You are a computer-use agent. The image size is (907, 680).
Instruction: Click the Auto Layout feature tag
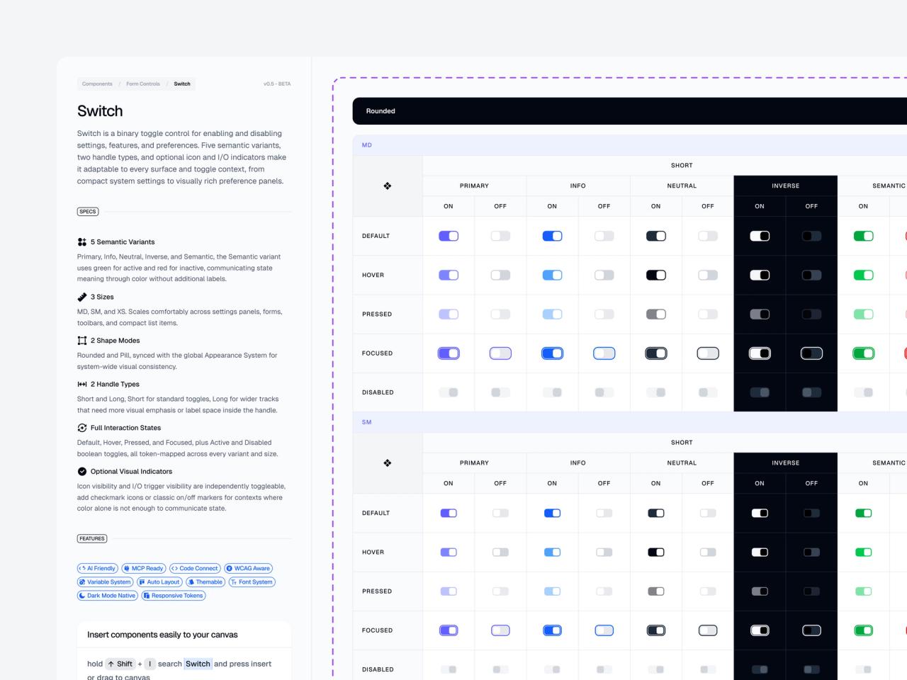coord(159,582)
